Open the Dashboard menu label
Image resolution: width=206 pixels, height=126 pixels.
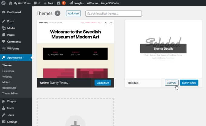[14, 12]
